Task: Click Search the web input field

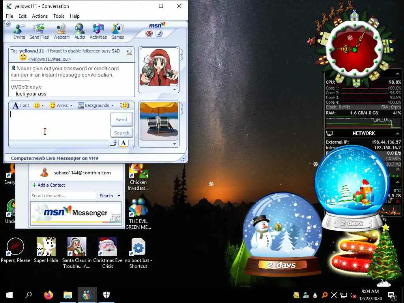Action: coord(63,196)
